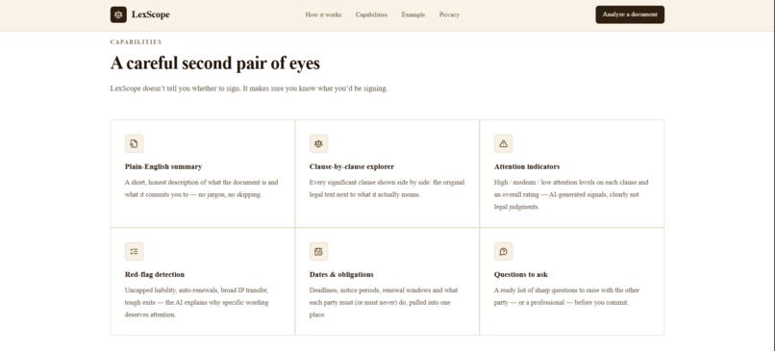
Task: Click the Dates & obligations card title
Action: pos(341,274)
